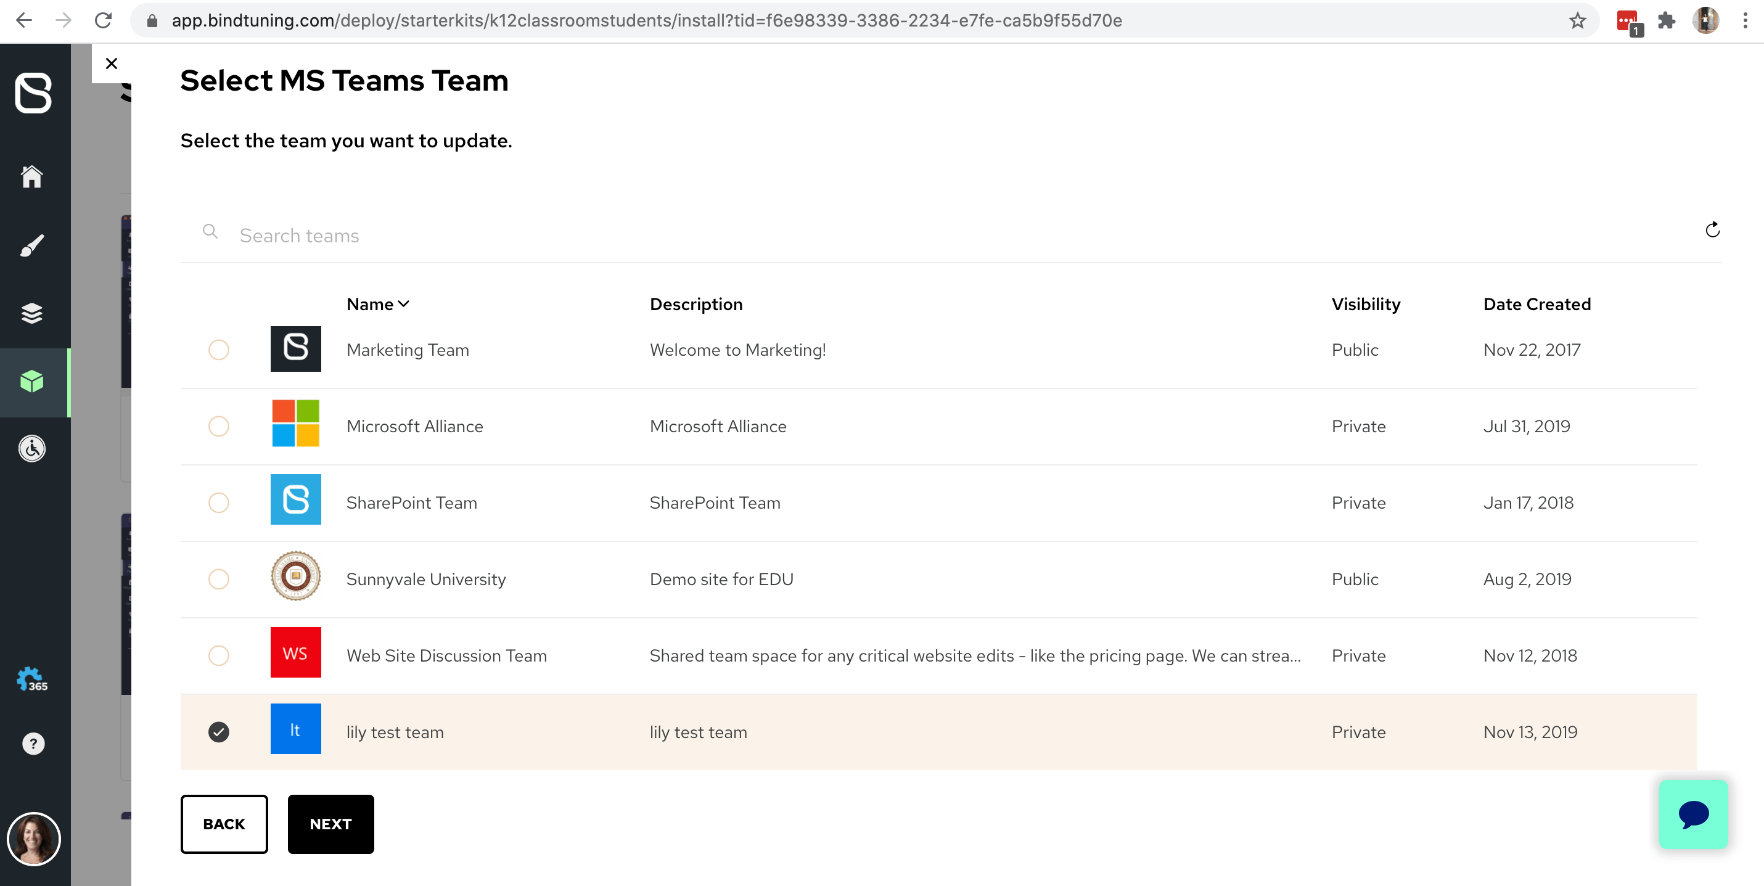Click the Web Site Discussion Team name

pos(446,656)
